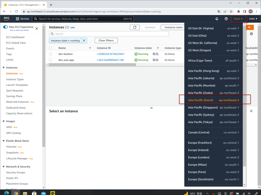This screenshot has width=261, height=195.
Task: Refresh the instances list
Action: [x=135, y=27]
